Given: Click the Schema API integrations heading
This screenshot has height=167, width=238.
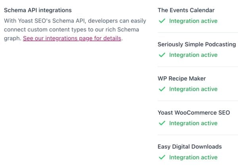Looking at the screenshot, I should 38,10.
